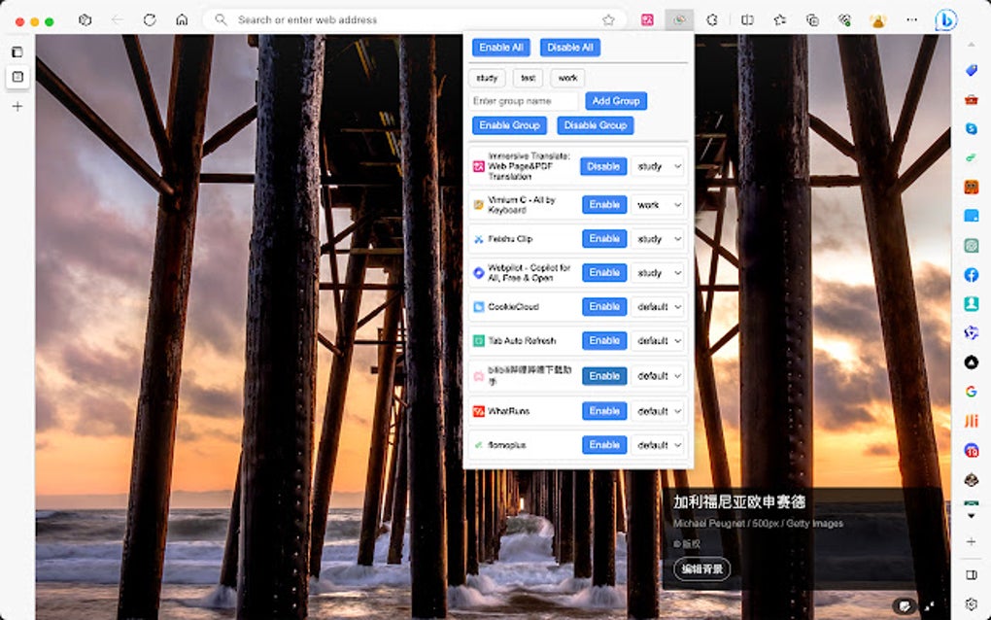
Task: Enable the CookieCloud extension
Action: pyautogui.click(x=603, y=306)
